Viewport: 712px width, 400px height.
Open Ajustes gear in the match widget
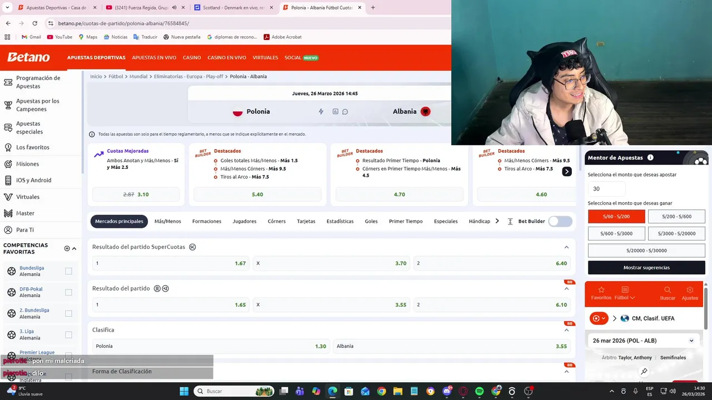tap(690, 290)
